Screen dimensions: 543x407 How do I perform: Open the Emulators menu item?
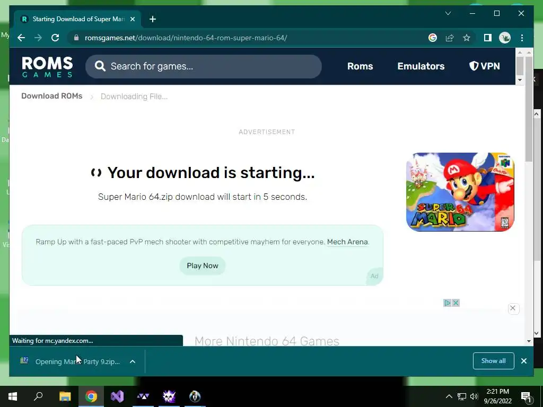421,66
